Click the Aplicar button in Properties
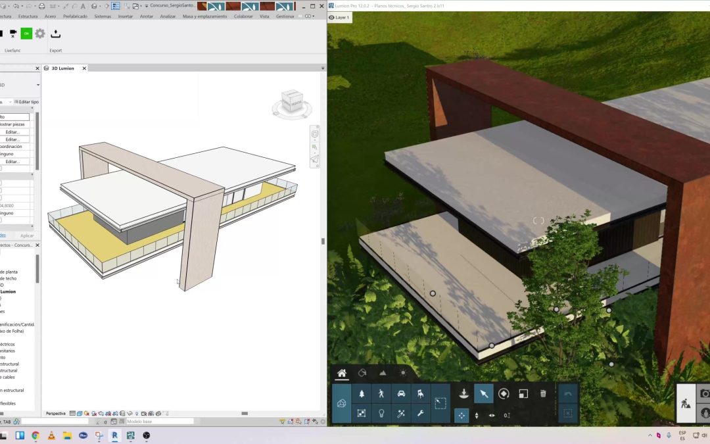The height and width of the screenshot is (444, 710). click(27, 235)
